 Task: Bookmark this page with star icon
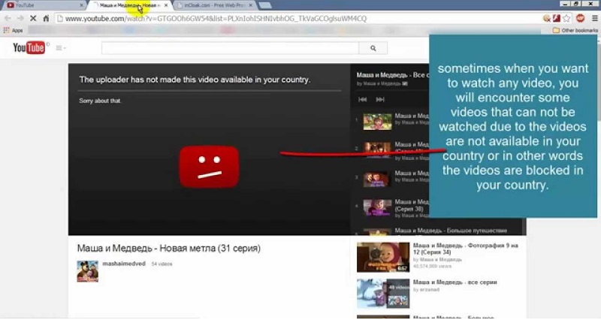(566, 18)
